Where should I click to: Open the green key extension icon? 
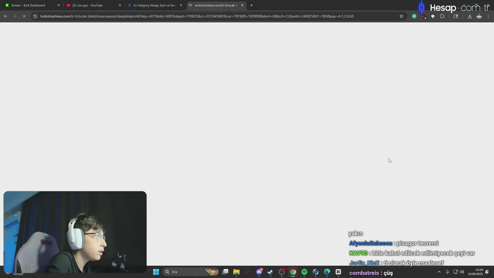(x=414, y=16)
